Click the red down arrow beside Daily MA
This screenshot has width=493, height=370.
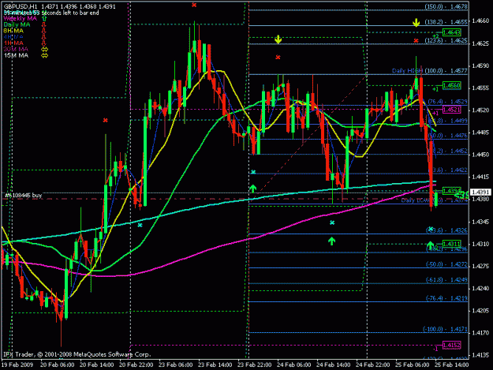click(44, 24)
